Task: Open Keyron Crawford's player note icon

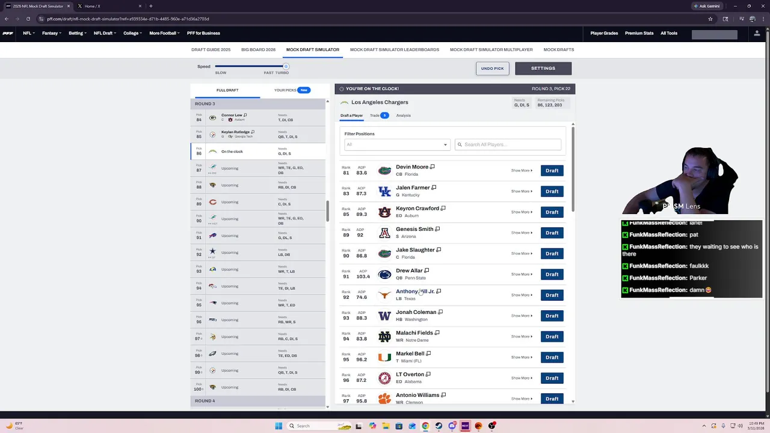Action: click(443, 209)
